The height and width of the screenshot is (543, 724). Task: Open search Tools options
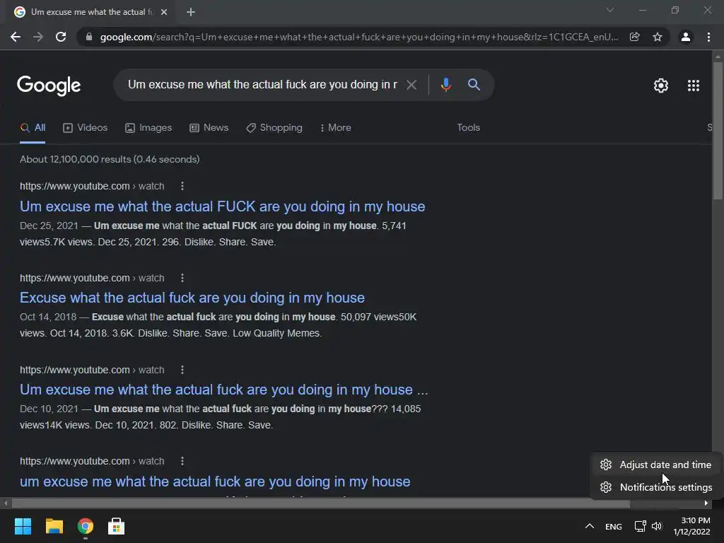coord(468,127)
